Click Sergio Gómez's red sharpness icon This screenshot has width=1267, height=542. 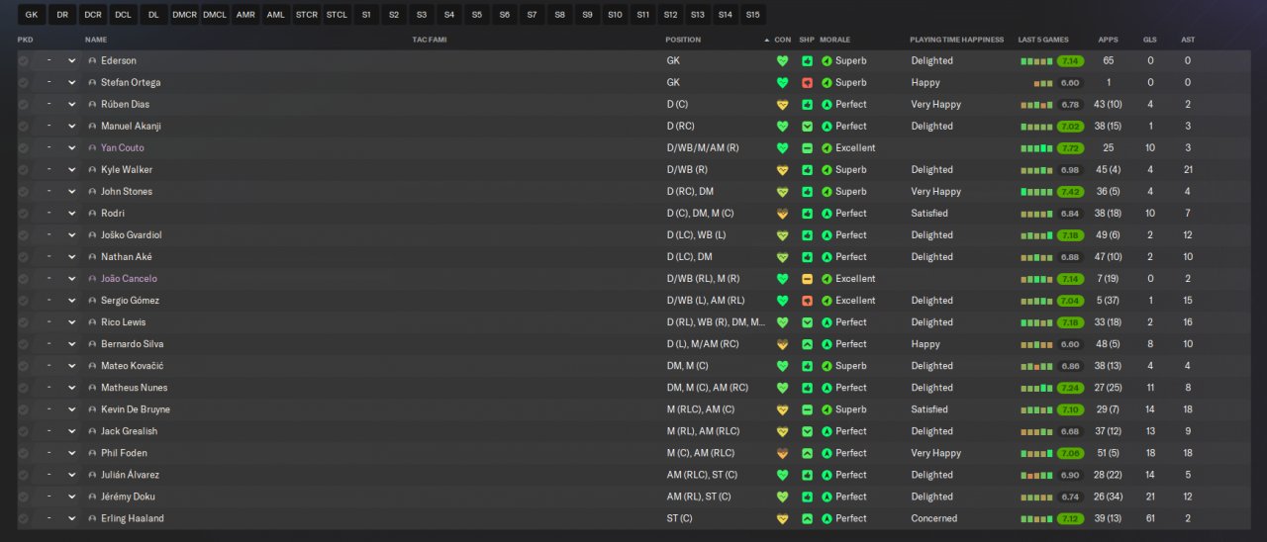click(x=807, y=300)
